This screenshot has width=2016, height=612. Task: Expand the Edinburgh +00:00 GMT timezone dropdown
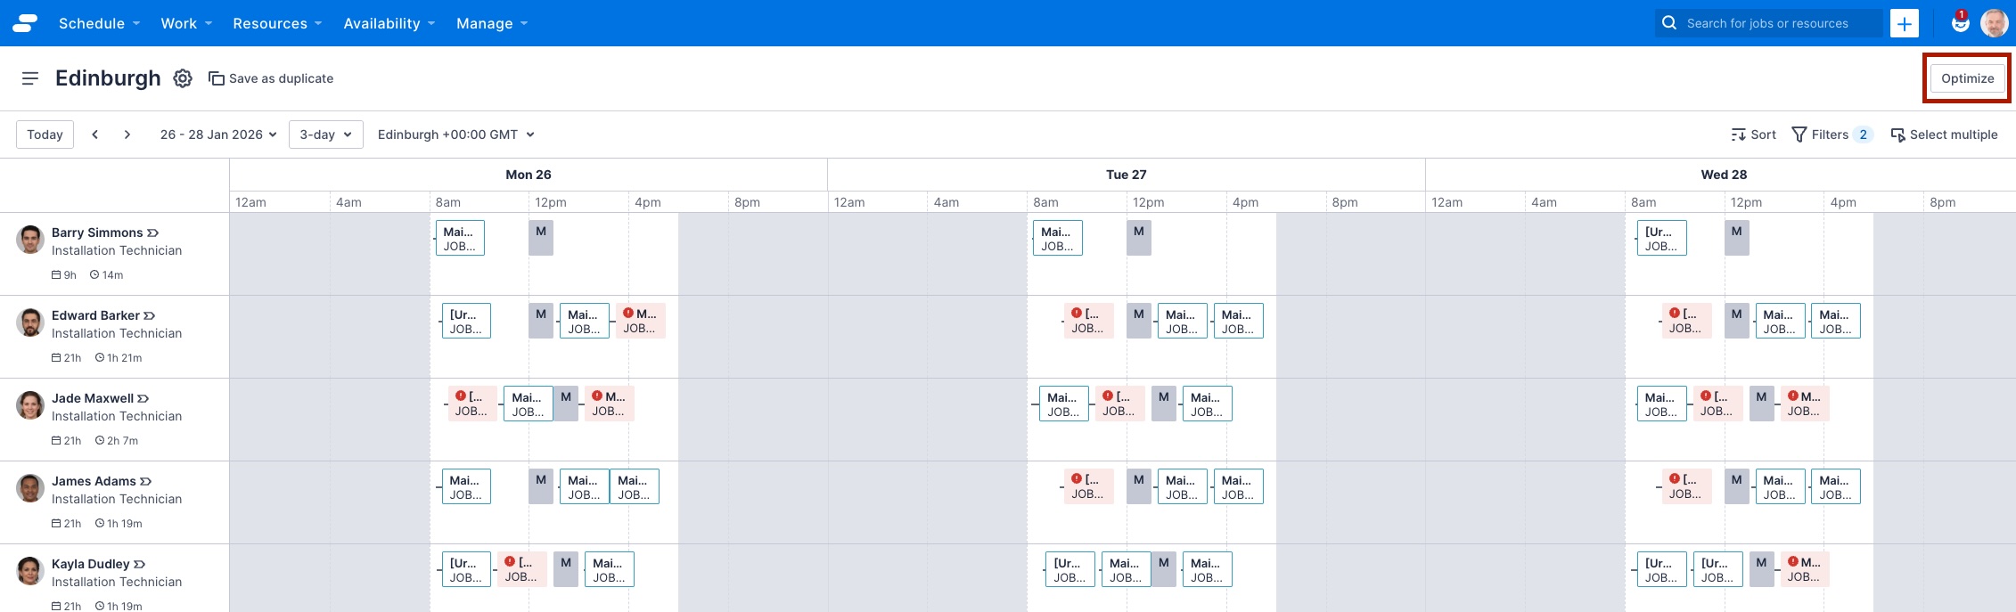455,135
